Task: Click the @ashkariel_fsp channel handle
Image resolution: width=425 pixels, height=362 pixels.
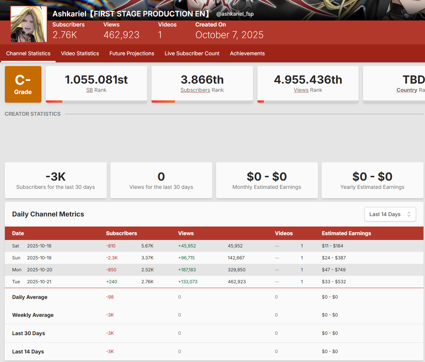Action: (x=235, y=14)
